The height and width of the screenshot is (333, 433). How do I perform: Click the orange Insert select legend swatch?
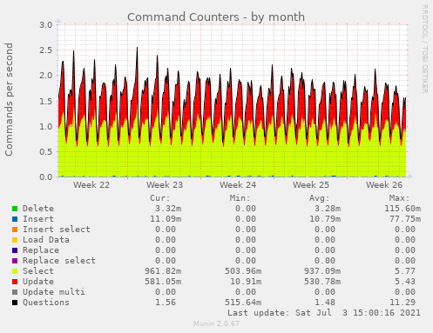coord(15,230)
